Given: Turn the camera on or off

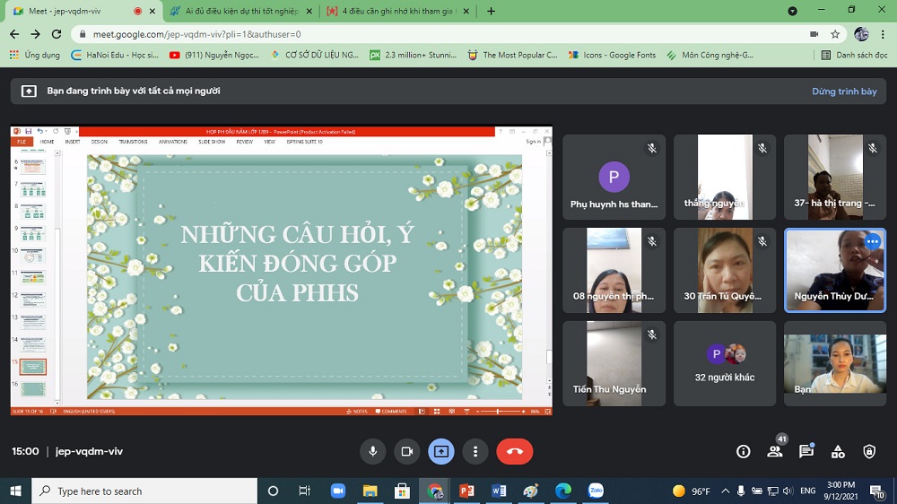Looking at the screenshot, I should tap(406, 451).
